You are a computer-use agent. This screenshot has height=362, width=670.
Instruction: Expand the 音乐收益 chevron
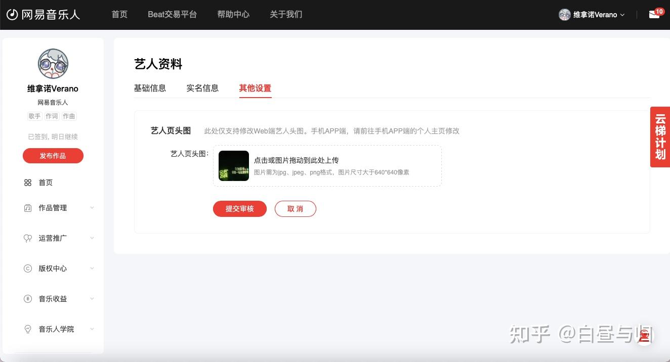[92, 299]
